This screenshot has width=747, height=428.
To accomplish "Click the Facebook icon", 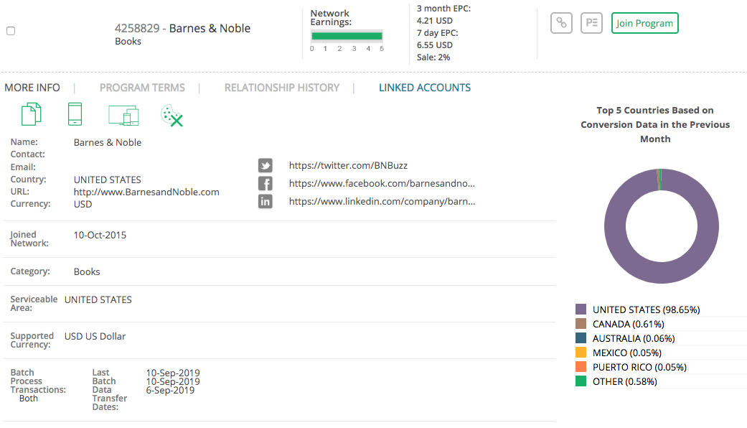I will click(x=266, y=183).
